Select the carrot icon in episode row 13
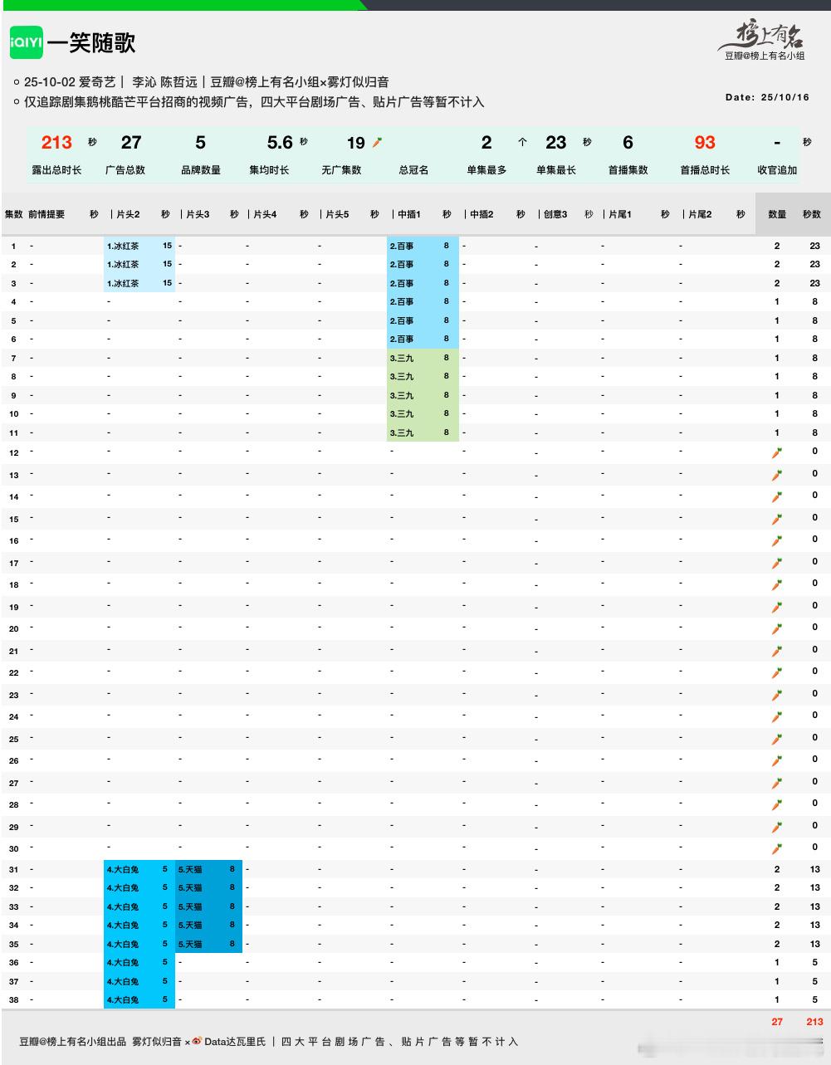Viewport: 831px width, 1065px height. click(777, 475)
